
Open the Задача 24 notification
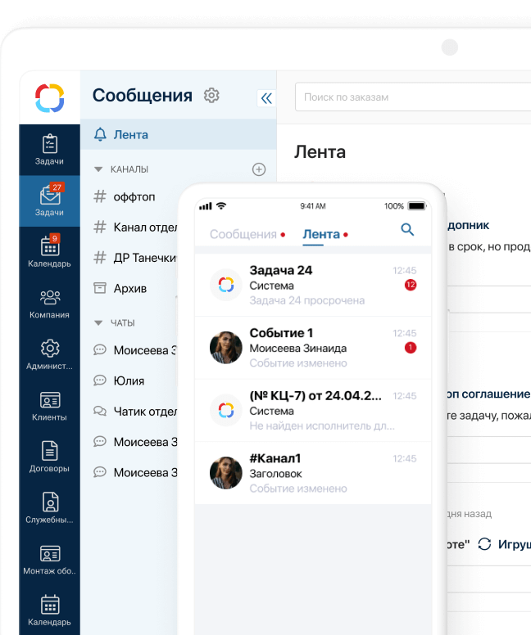click(313, 285)
